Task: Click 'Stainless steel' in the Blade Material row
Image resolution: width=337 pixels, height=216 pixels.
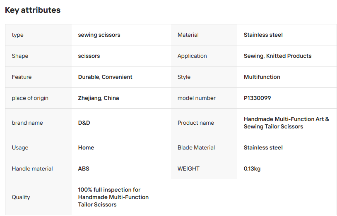Action: click(263, 147)
